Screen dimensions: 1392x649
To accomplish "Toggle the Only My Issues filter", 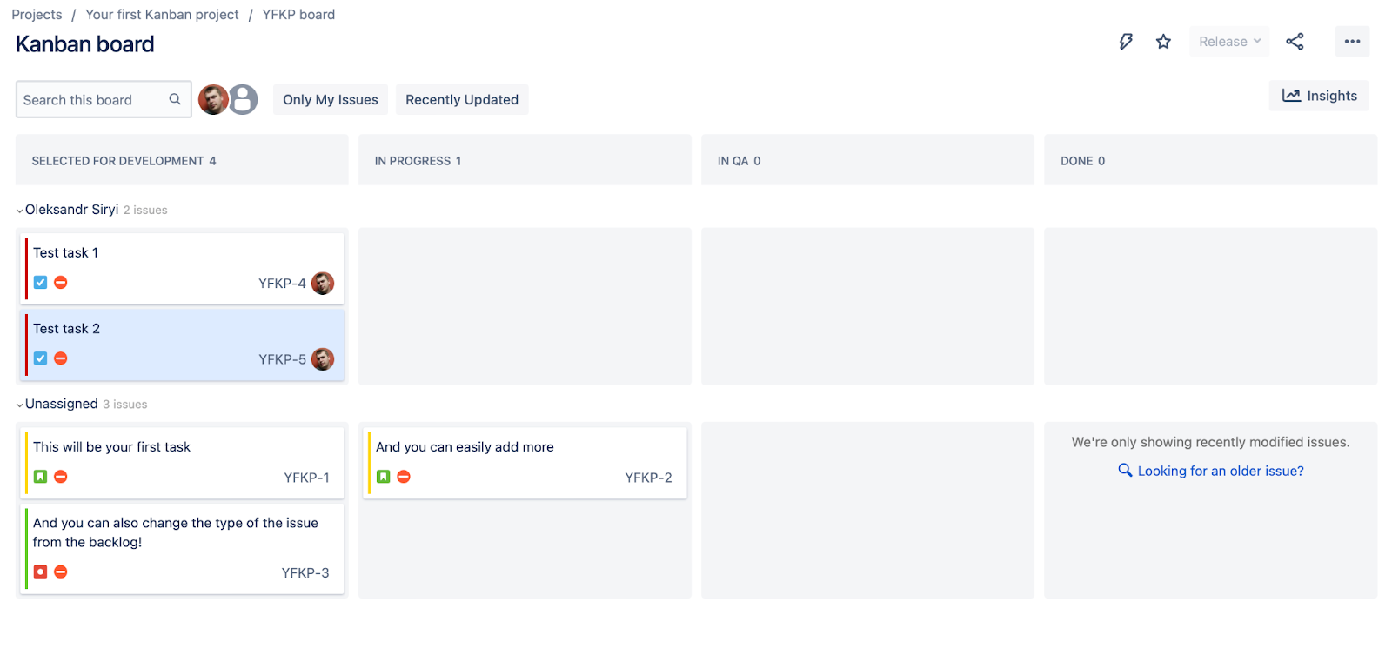I will coord(331,100).
